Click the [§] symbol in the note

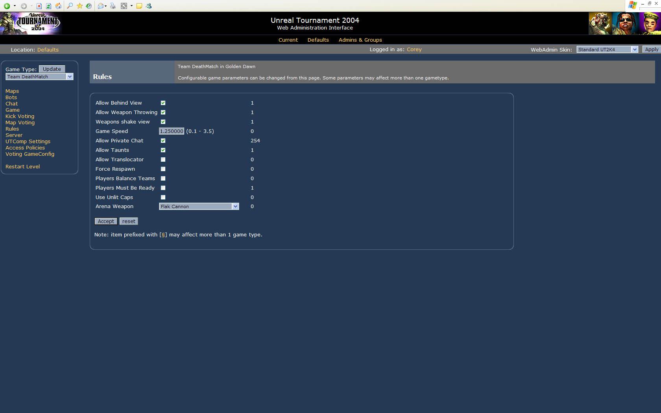point(163,235)
